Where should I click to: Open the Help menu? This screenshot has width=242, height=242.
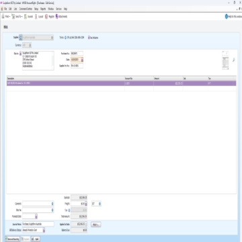(65, 9)
